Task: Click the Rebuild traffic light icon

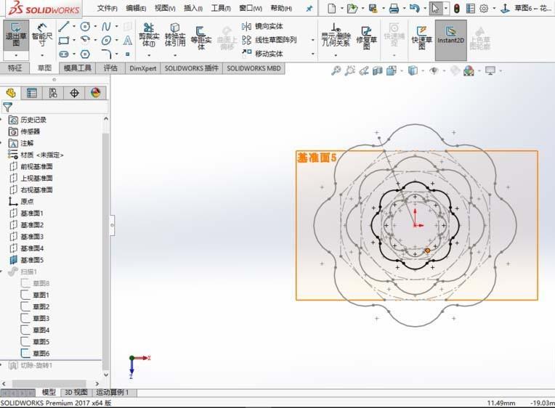Action: (457, 9)
